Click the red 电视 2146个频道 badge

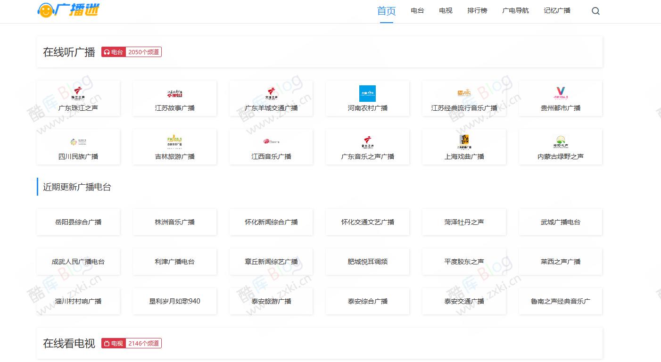pos(132,344)
